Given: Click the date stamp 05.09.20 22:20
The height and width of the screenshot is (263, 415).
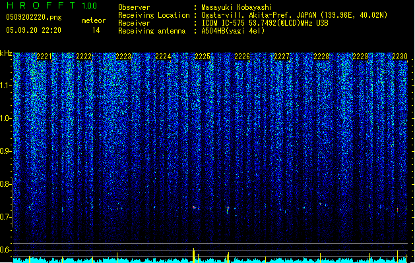Looking at the screenshot, I should point(34,30).
